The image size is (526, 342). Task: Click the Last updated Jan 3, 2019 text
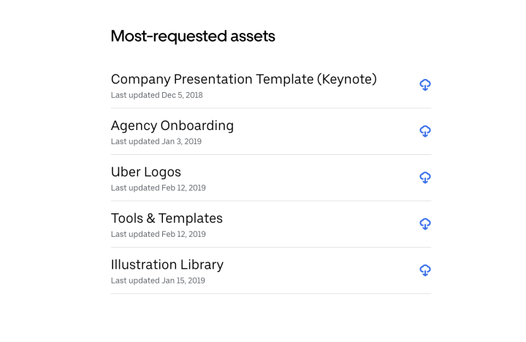[156, 142]
